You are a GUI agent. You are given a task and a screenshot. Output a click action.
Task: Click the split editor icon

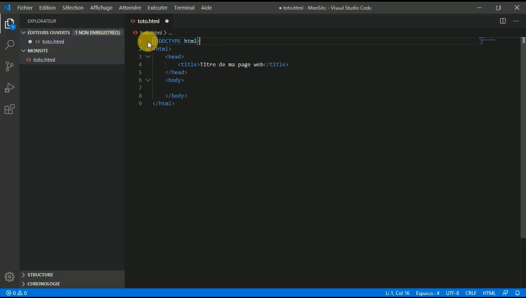click(503, 21)
